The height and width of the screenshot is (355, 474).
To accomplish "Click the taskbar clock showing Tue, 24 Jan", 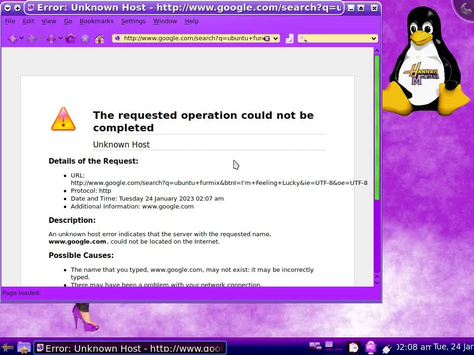I will pos(453,347).
